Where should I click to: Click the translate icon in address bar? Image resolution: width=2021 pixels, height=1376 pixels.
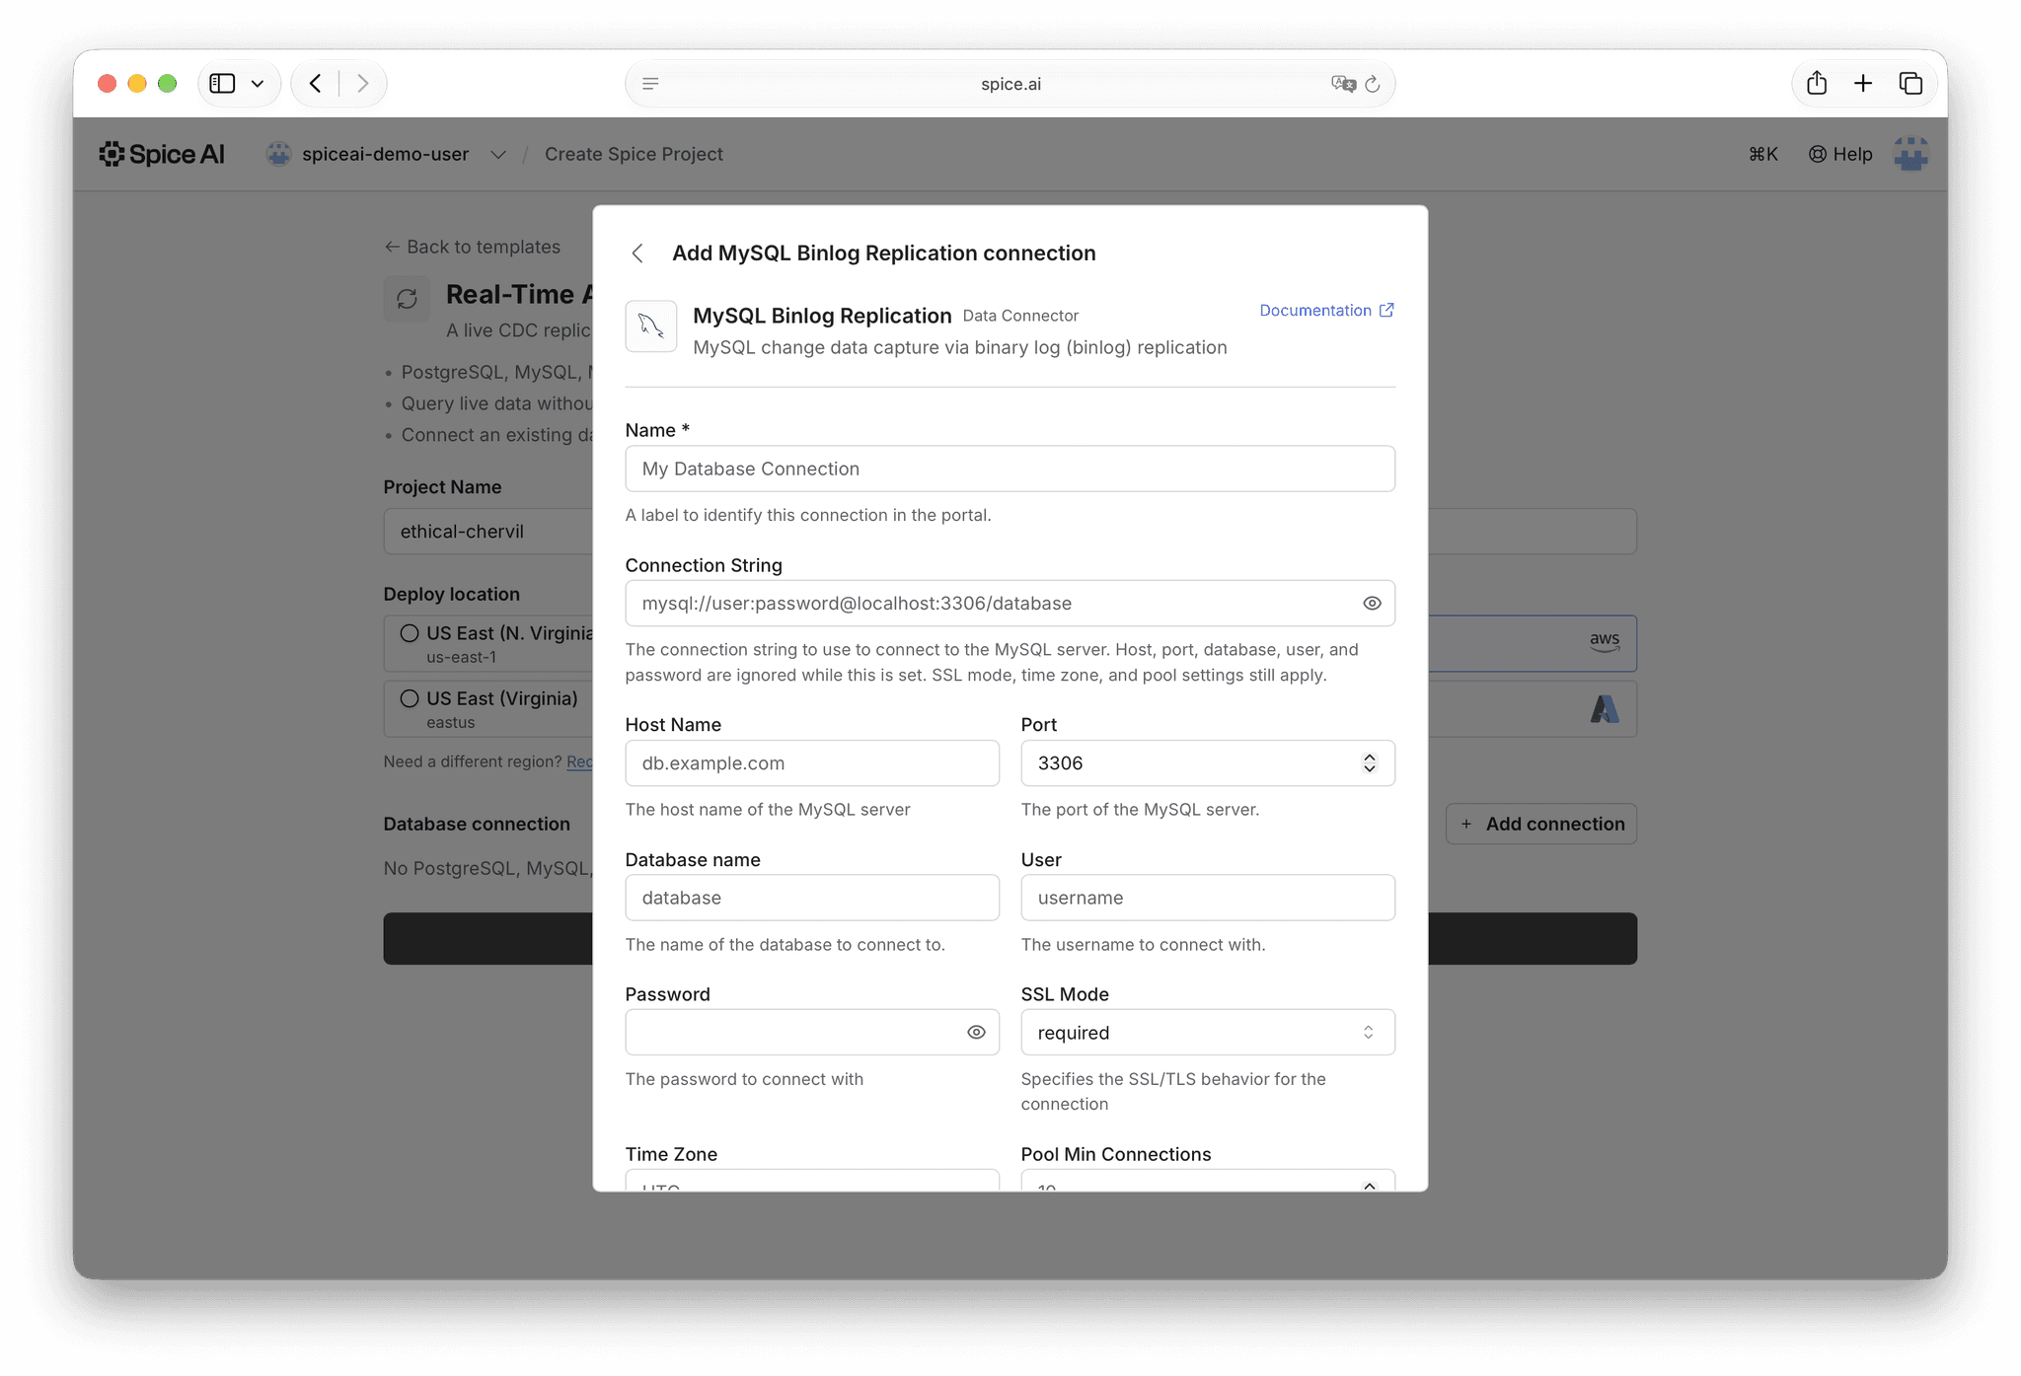1343,84
